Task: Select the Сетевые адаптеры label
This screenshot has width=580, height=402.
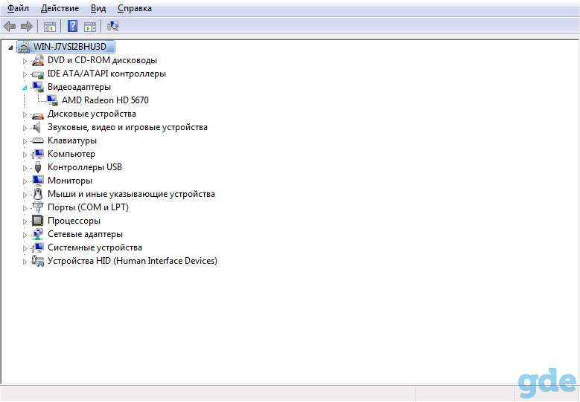Action: pos(85,234)
